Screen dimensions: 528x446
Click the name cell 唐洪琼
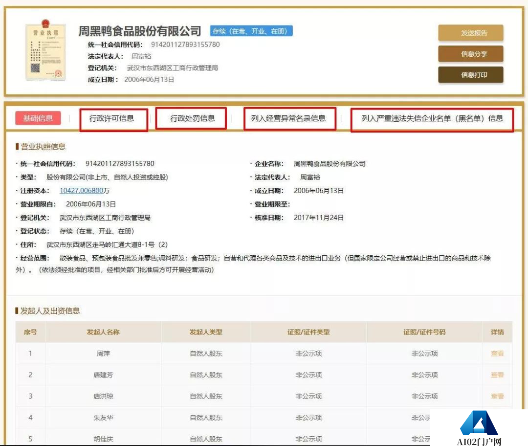click(103, 396)
